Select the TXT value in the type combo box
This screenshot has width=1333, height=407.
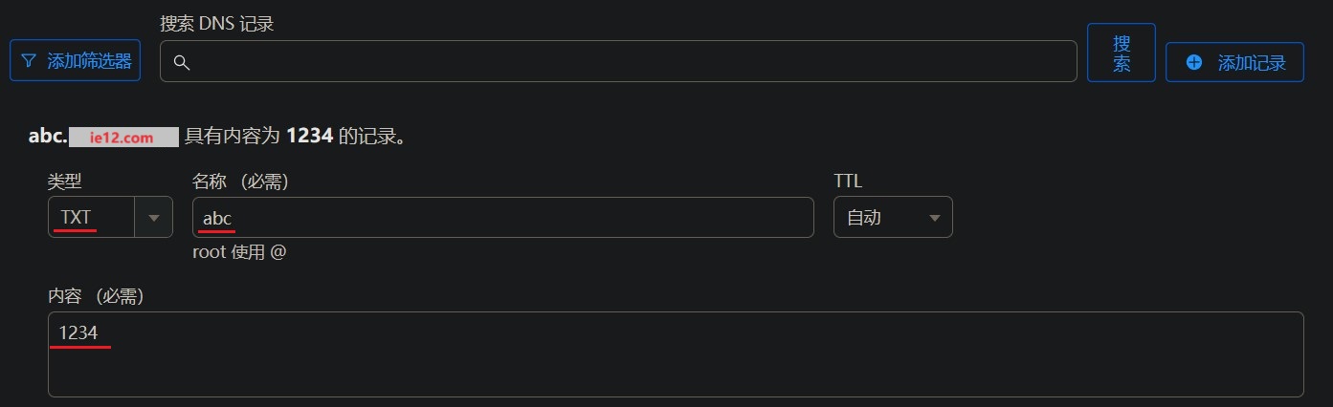(x=76, y=217)
